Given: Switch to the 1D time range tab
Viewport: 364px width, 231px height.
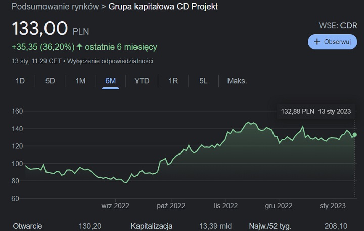Looking at the screenshot, I should click(x=20, y=81).
